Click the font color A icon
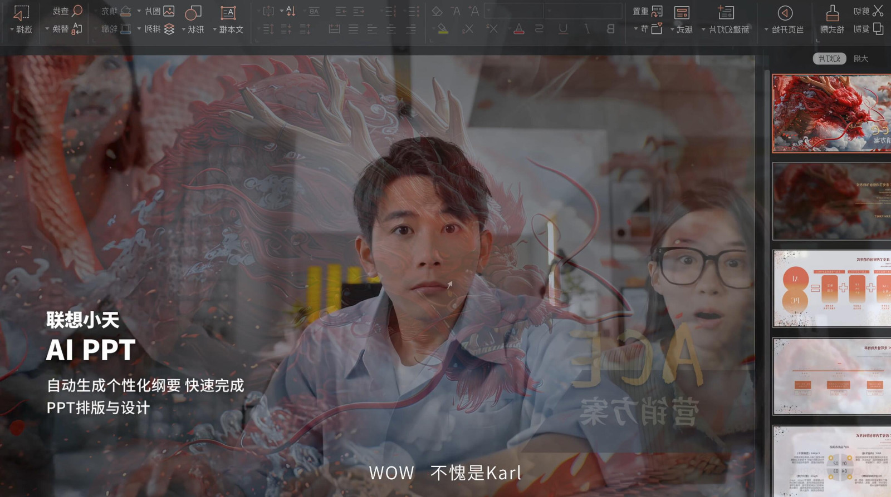The height and width of the screenshot is (497, 891). (x=519, y=29)
